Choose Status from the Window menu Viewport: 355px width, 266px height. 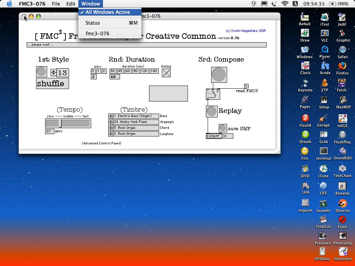click(93, 23)
